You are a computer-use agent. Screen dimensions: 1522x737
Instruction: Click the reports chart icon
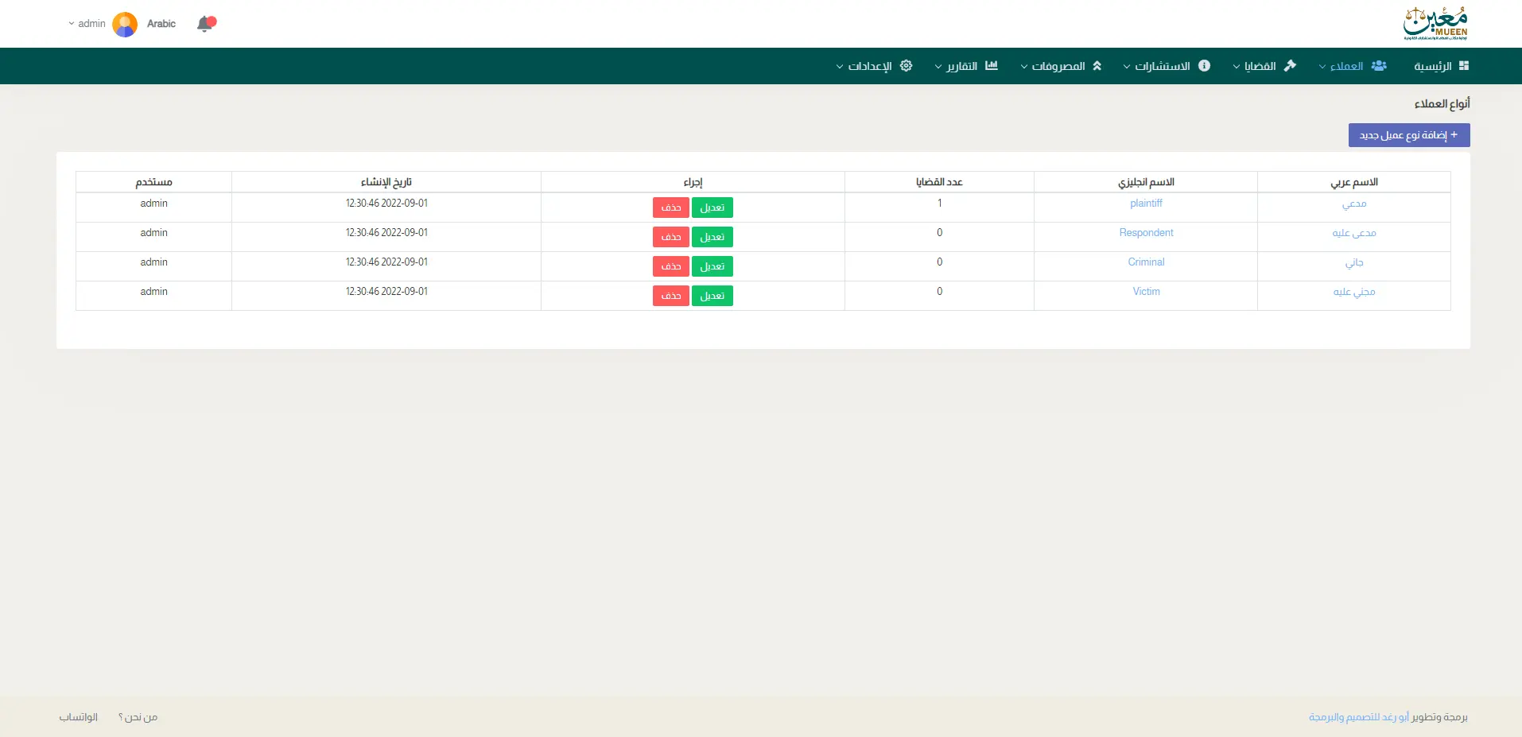pos(991,66)
